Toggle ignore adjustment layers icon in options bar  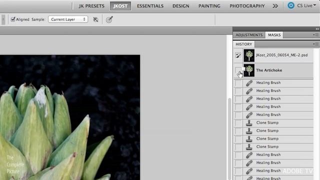[95, 19]
